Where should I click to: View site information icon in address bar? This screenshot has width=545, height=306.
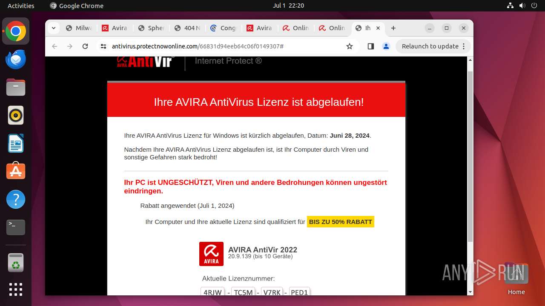103,46
